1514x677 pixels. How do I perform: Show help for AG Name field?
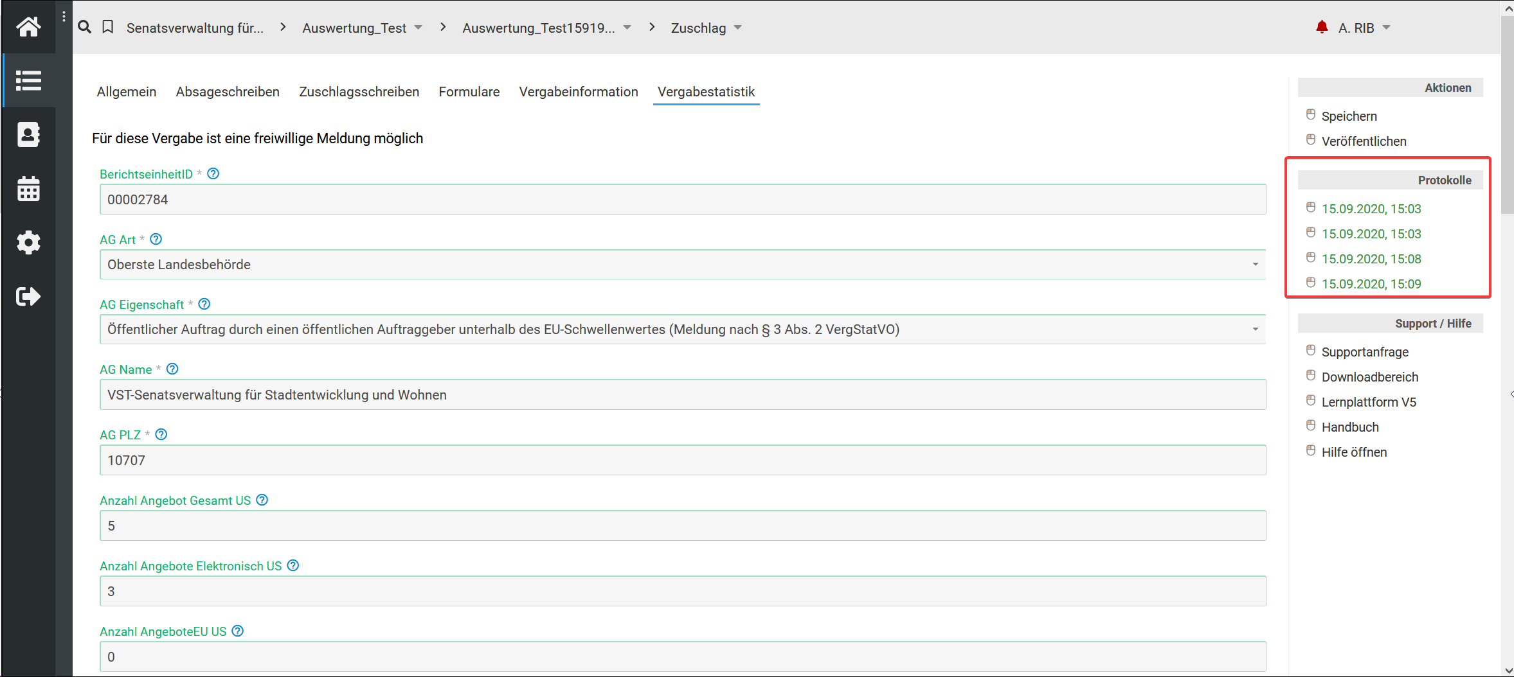click(x=172, y=369)
